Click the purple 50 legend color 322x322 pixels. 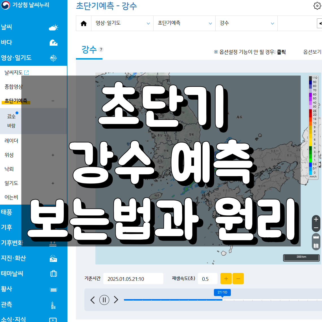[310, 98]
